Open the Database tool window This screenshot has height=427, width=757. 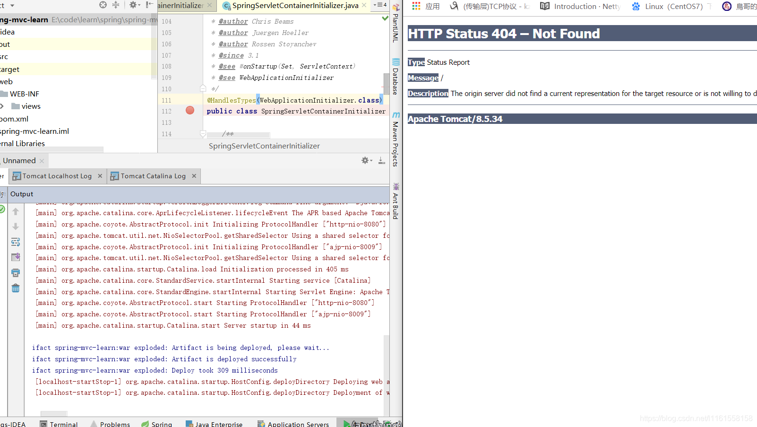point(396,76)
